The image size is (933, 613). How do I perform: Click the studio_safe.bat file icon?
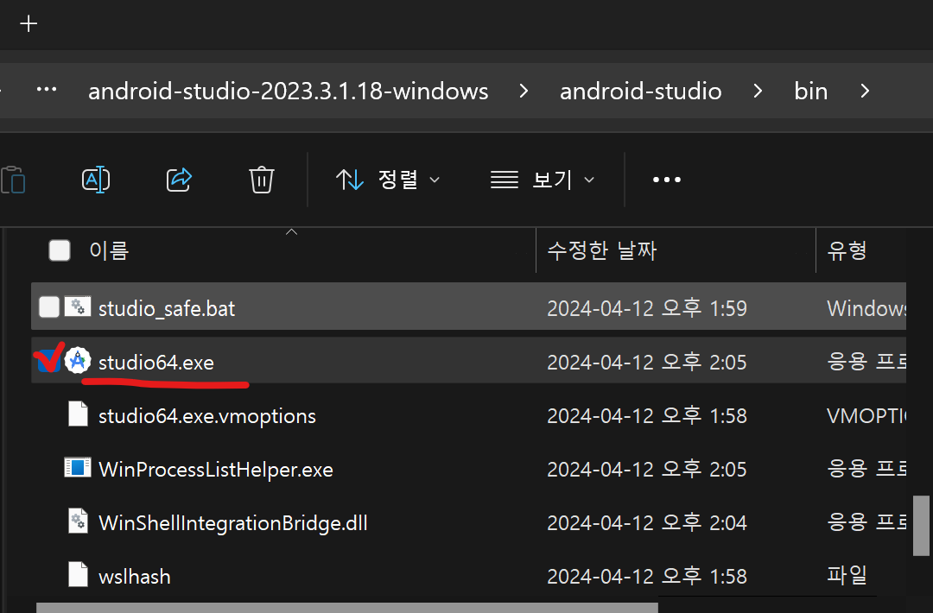(78, 307)
